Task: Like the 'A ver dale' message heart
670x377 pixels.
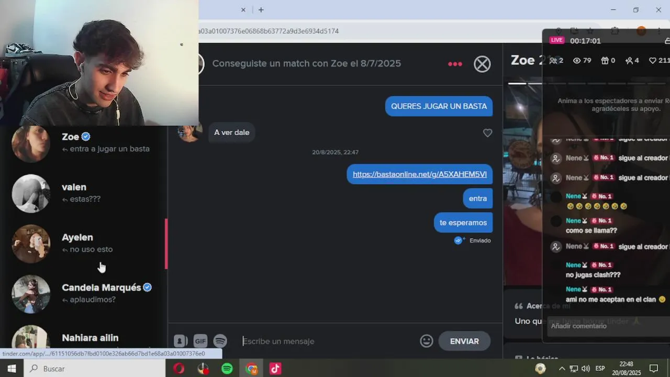Action: (x=487, y=133)
